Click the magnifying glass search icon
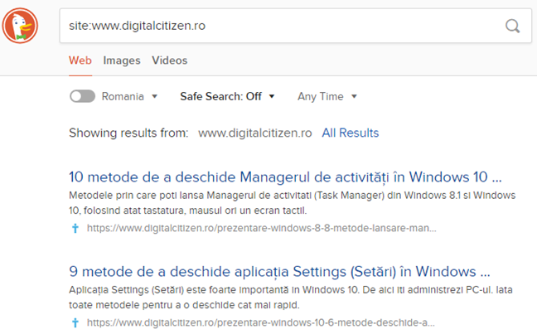Viewport: 537px width, 334px height. (x=512, y=26)
